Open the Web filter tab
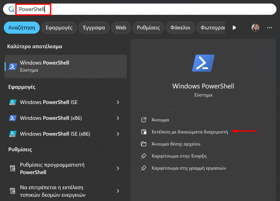The image size is (280, 201). point(121,28)
